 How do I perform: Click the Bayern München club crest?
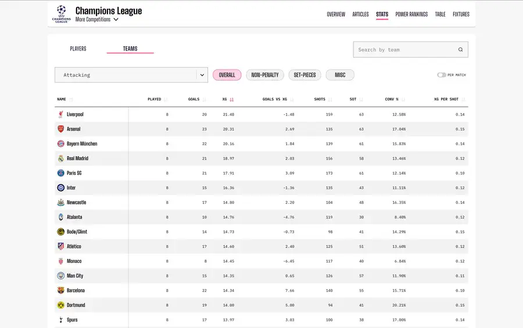(x=60, y=143)
